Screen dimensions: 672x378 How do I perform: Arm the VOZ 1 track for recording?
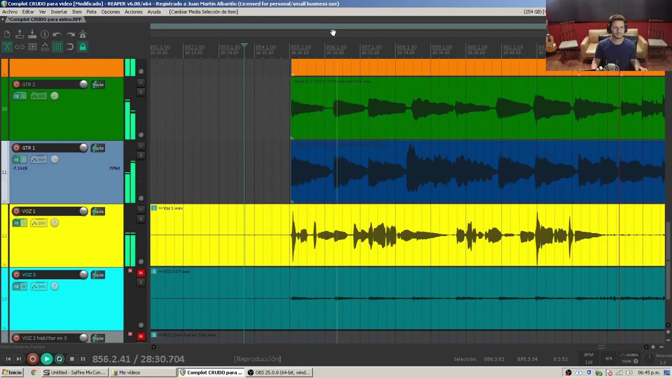16,212
